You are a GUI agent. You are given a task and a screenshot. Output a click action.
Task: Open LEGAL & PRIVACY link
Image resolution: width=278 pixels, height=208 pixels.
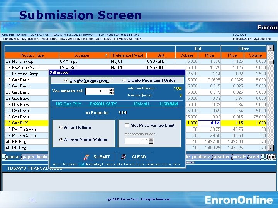(x=81, y=35)
